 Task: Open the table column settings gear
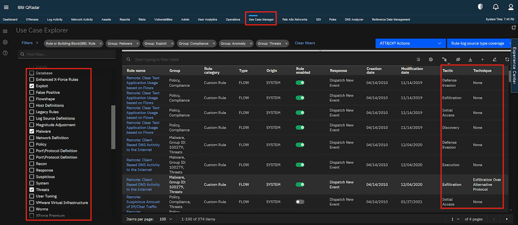coord(431,59)
